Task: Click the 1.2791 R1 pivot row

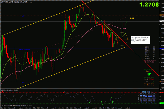Action: tap(150, 55)
